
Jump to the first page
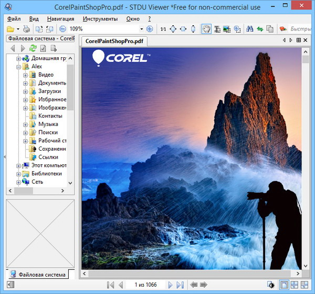tap(110, 285)
